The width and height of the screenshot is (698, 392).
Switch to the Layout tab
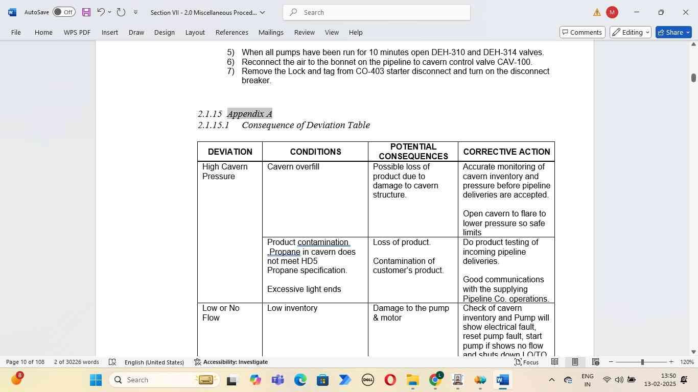click(195, 32)
